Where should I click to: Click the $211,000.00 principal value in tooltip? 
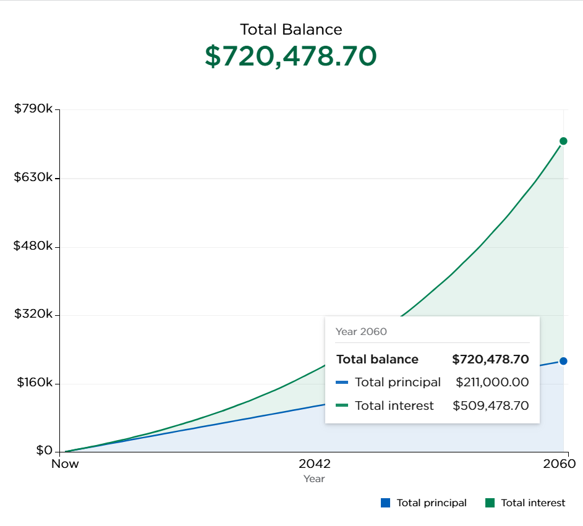pos(492,383)
